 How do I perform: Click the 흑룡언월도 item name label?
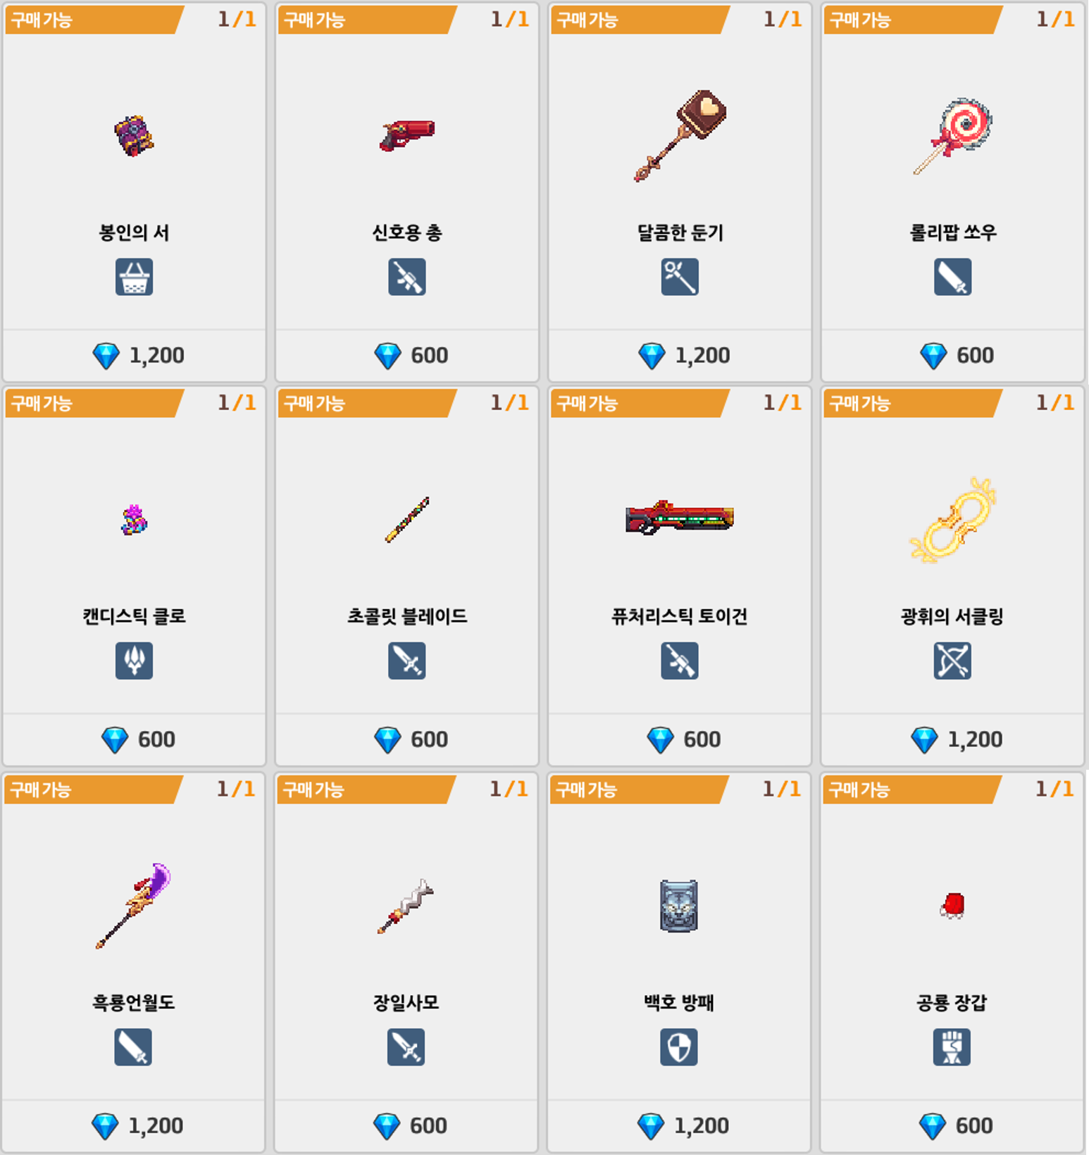133,1002
